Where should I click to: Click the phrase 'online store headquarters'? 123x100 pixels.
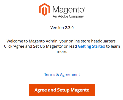[x=93, y=41]
